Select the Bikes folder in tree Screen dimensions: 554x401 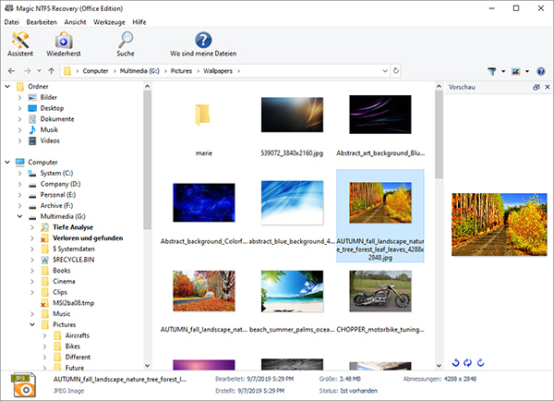73,346
